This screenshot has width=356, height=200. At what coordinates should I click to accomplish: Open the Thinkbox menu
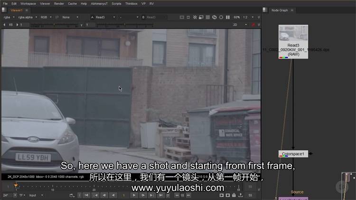tap(131, 4)
